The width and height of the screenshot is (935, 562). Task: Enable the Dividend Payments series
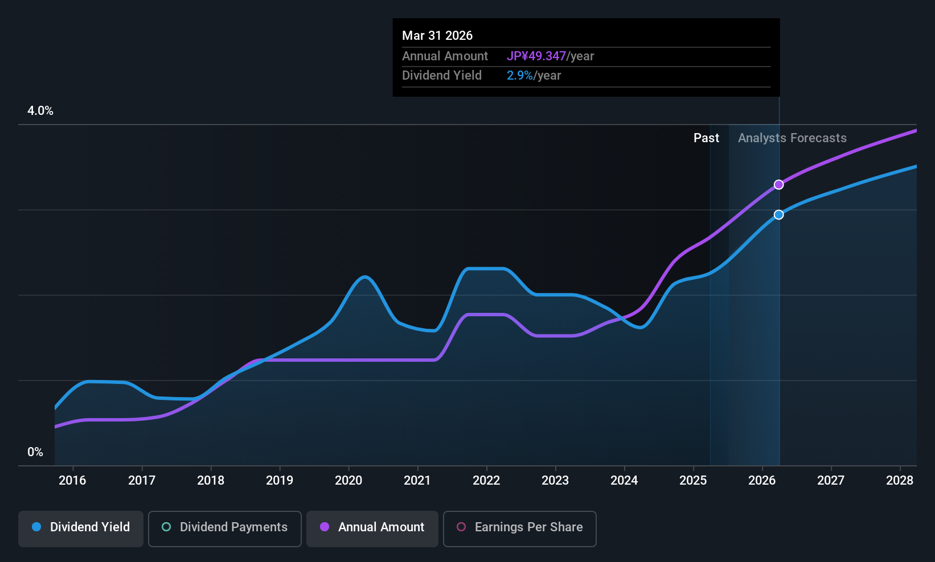[225, 529]
